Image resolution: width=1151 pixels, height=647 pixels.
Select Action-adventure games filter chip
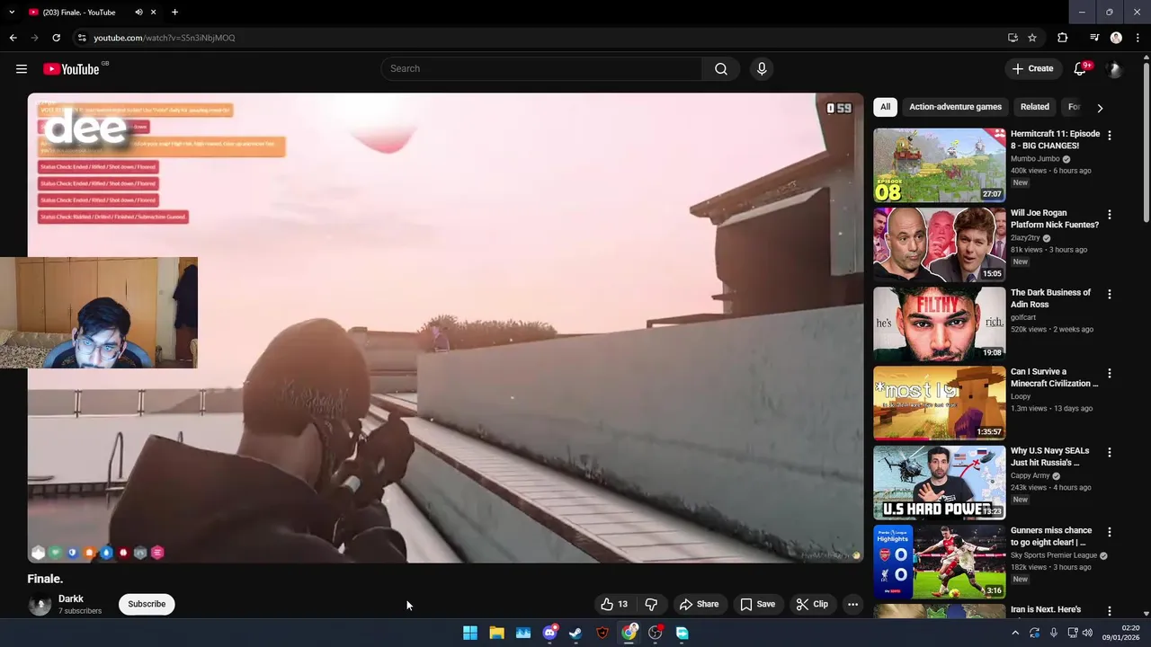[x=955, y=107]
